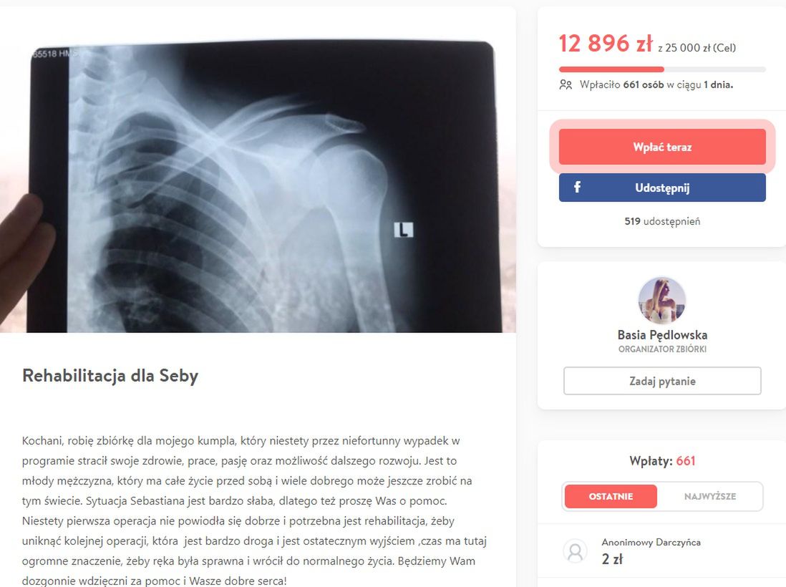Click the Rehabilitacja dla Seby title
This screenshot has height=587, width=786.
tap(110, 375)
